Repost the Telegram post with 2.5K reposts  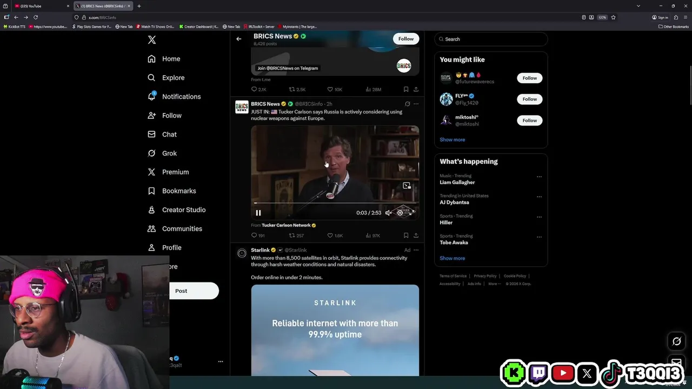[297, 90]
